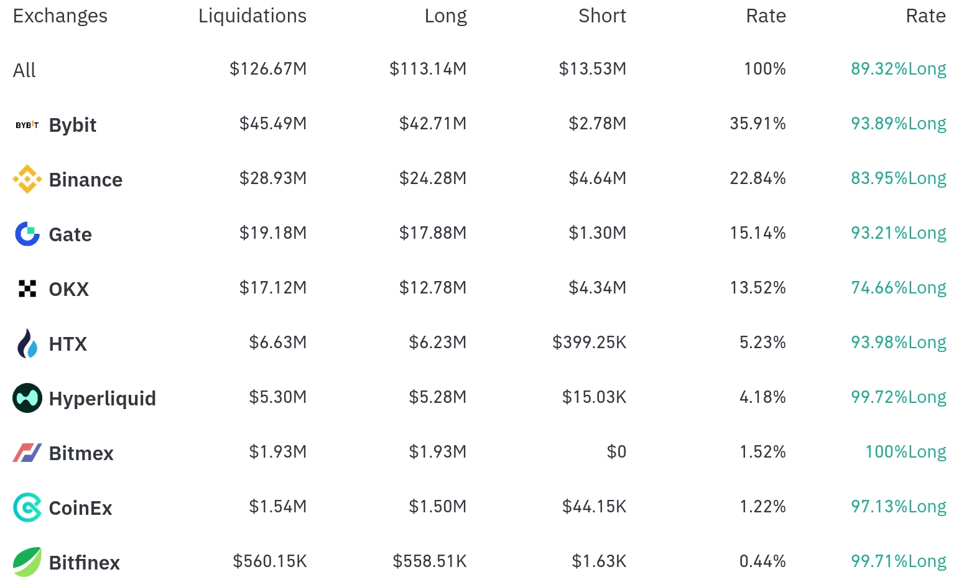The height and width of the screenshot is (577, 959).
Task: Click Bitmex's 100%Long rate value
Action: [906, 452]
